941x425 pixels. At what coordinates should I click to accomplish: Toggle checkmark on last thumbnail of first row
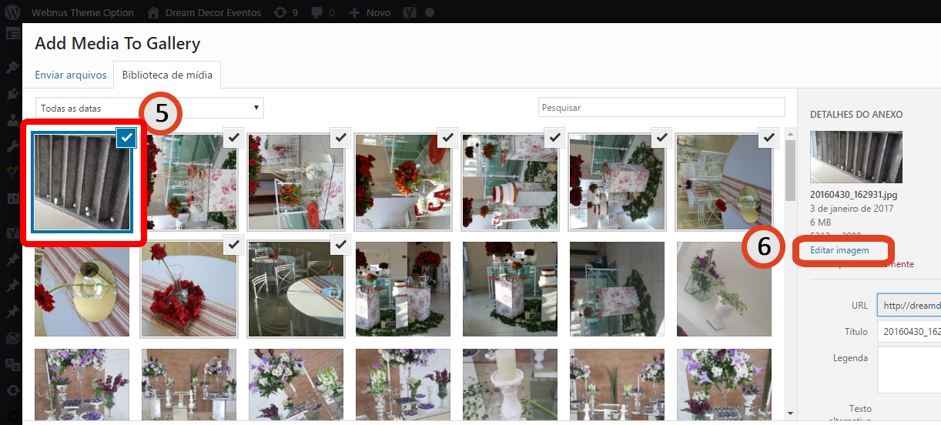click(769, 137)
